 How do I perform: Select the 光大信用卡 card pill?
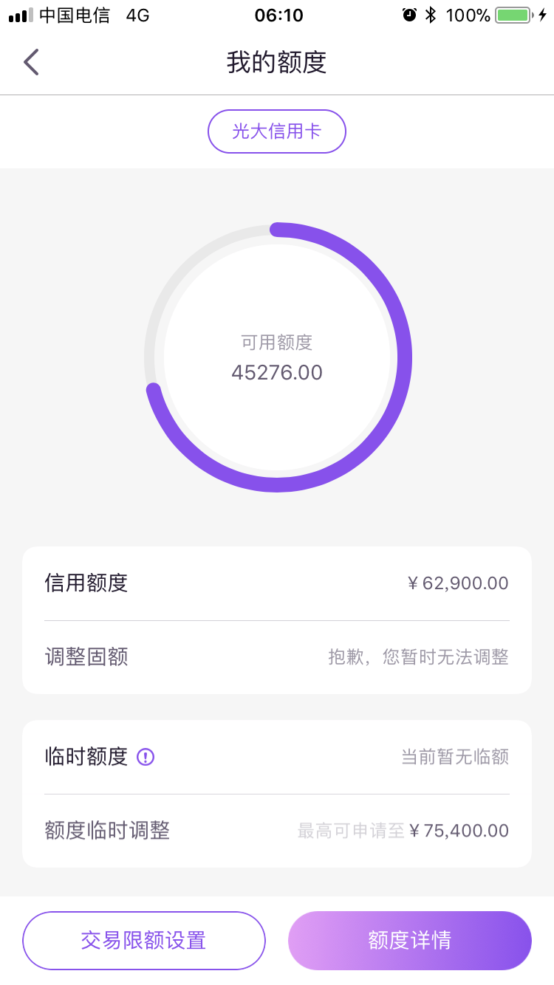pos(277,131)
